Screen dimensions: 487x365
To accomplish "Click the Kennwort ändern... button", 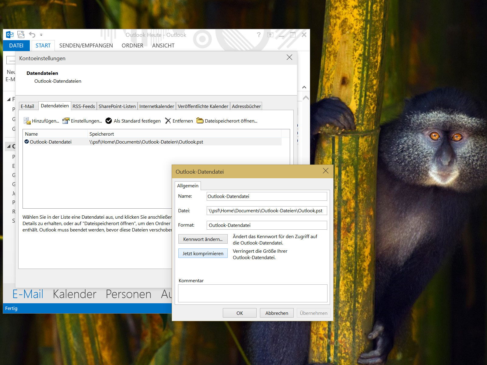I will (203, 239).
